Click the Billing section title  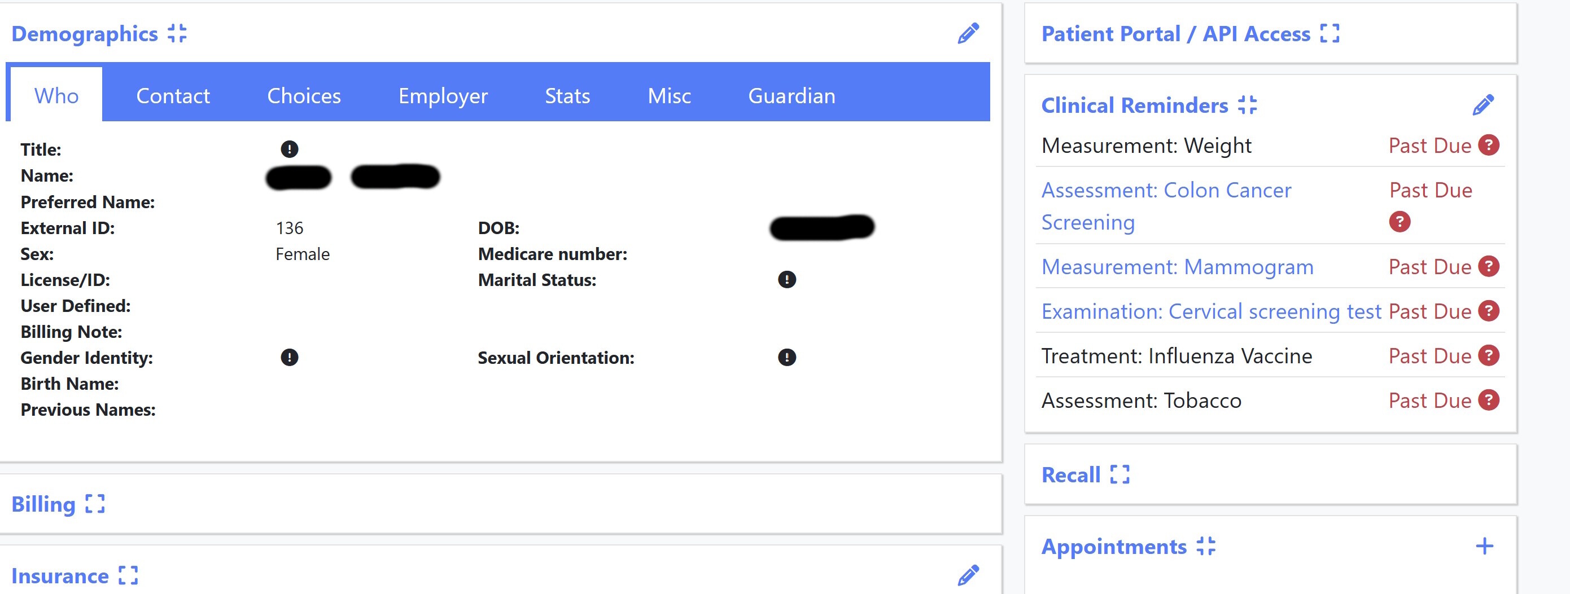point(43,504)
